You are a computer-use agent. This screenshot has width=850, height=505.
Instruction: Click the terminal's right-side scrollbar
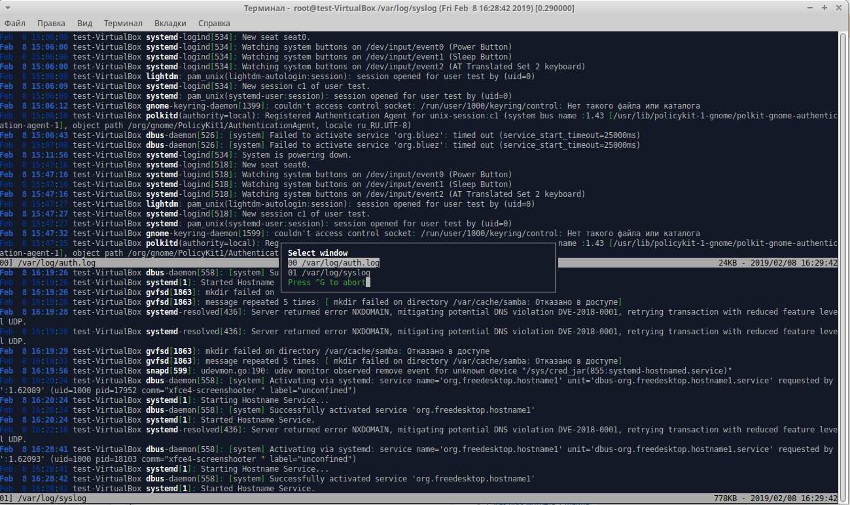click(843, 262)
